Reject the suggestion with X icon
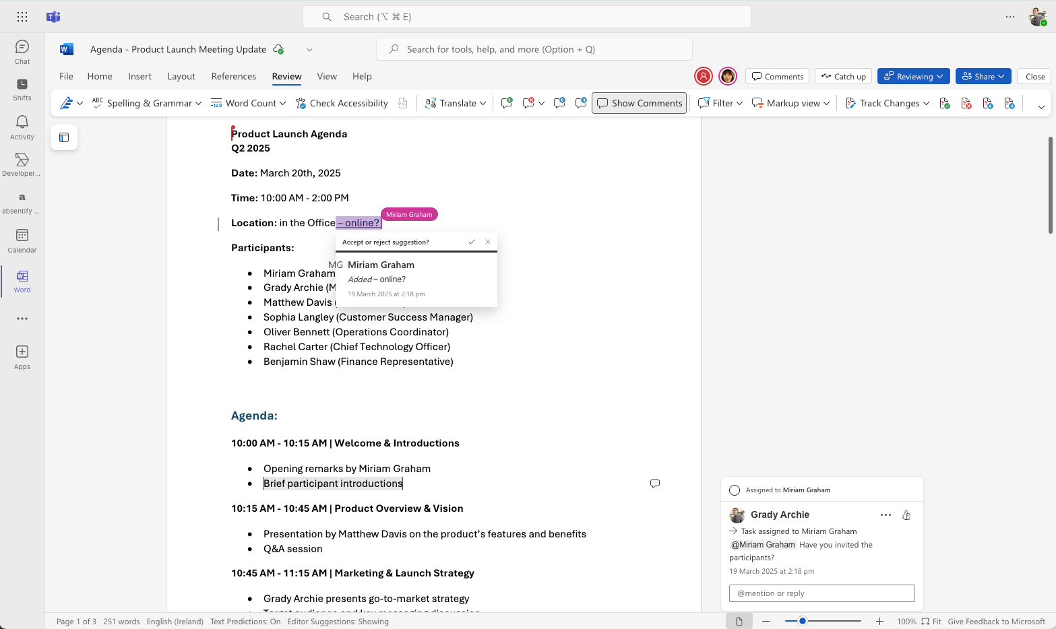The image size is (1056, 629). click(488, 242)
